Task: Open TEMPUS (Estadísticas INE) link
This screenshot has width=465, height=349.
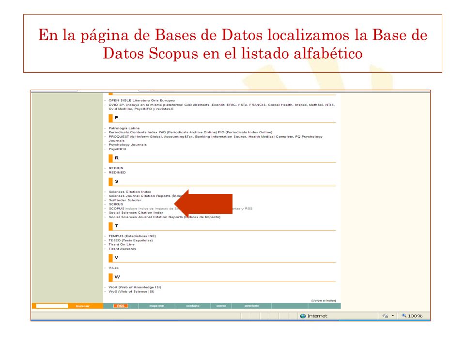Action: [132, 236]
